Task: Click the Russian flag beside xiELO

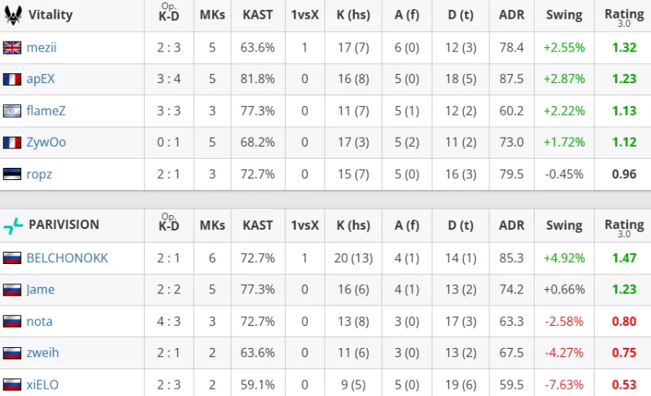Action: (x=12, y=384)
